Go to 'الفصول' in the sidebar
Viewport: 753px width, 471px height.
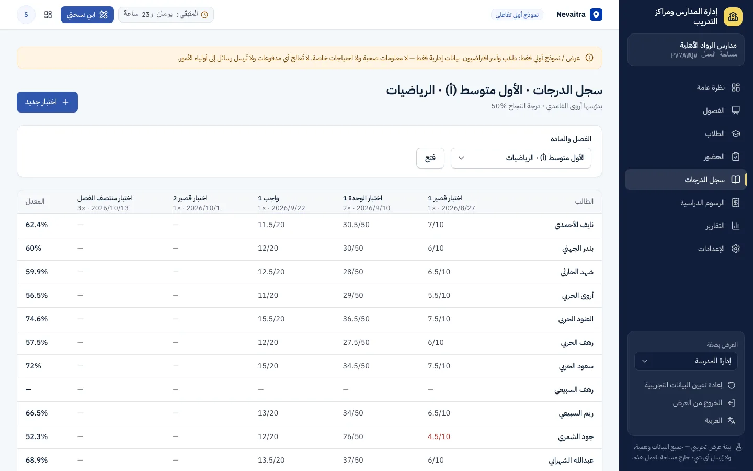pos(686,110)
